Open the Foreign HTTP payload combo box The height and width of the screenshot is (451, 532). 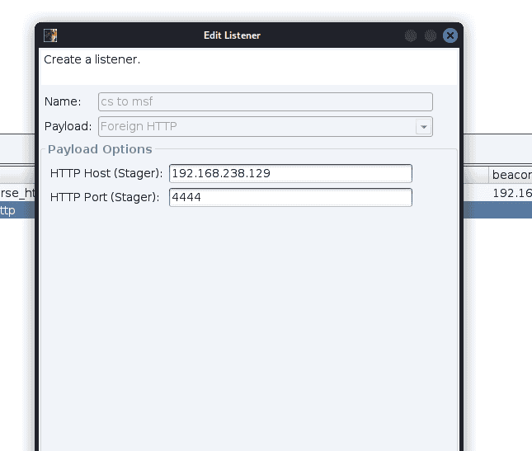click(x=257, y=127)
